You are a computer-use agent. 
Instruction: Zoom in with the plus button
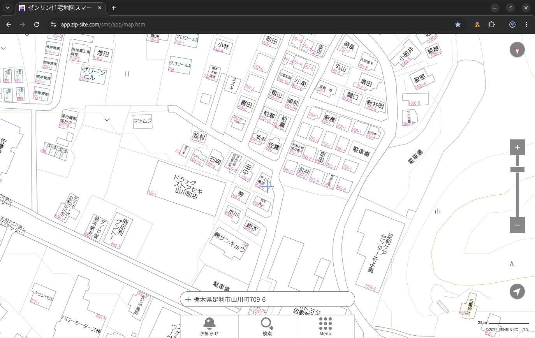pos(517,147)
